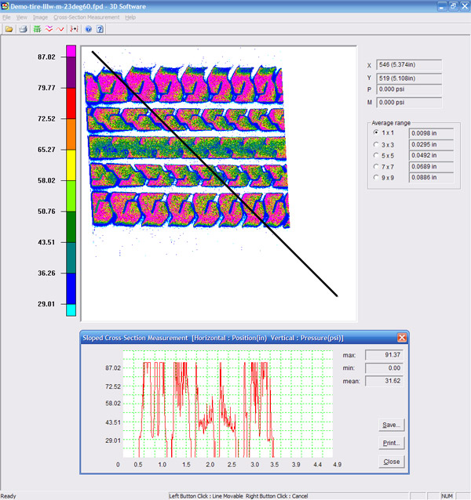The height and width of the screenshot is (500, 471).
Task: Click the cyan swatch at legend bottom
Action: coord(71,310)
